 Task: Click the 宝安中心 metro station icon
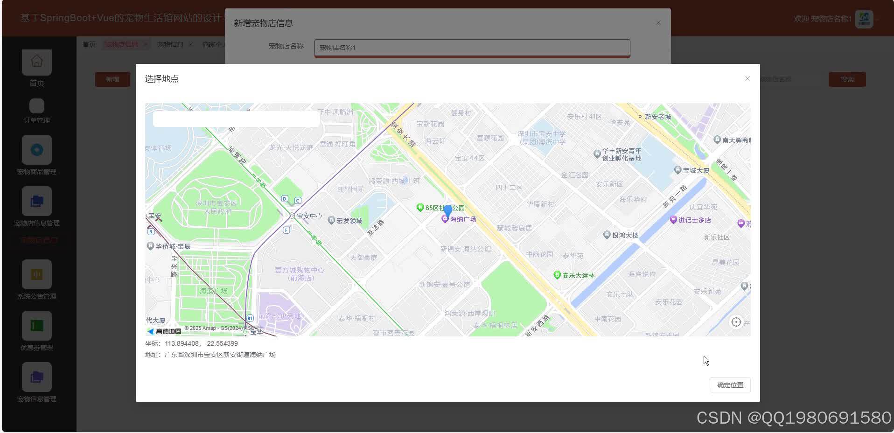292,216
